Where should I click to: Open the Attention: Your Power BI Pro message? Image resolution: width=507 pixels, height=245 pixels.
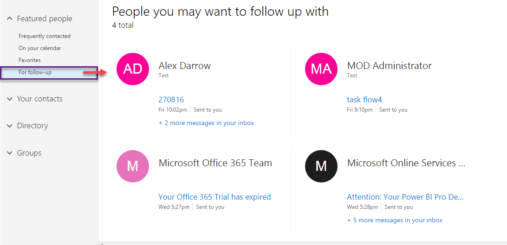pos(405,197)
